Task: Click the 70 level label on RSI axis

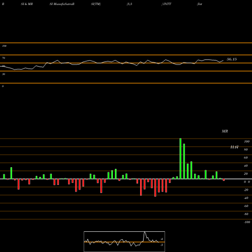Action: [x=4, y=58]
